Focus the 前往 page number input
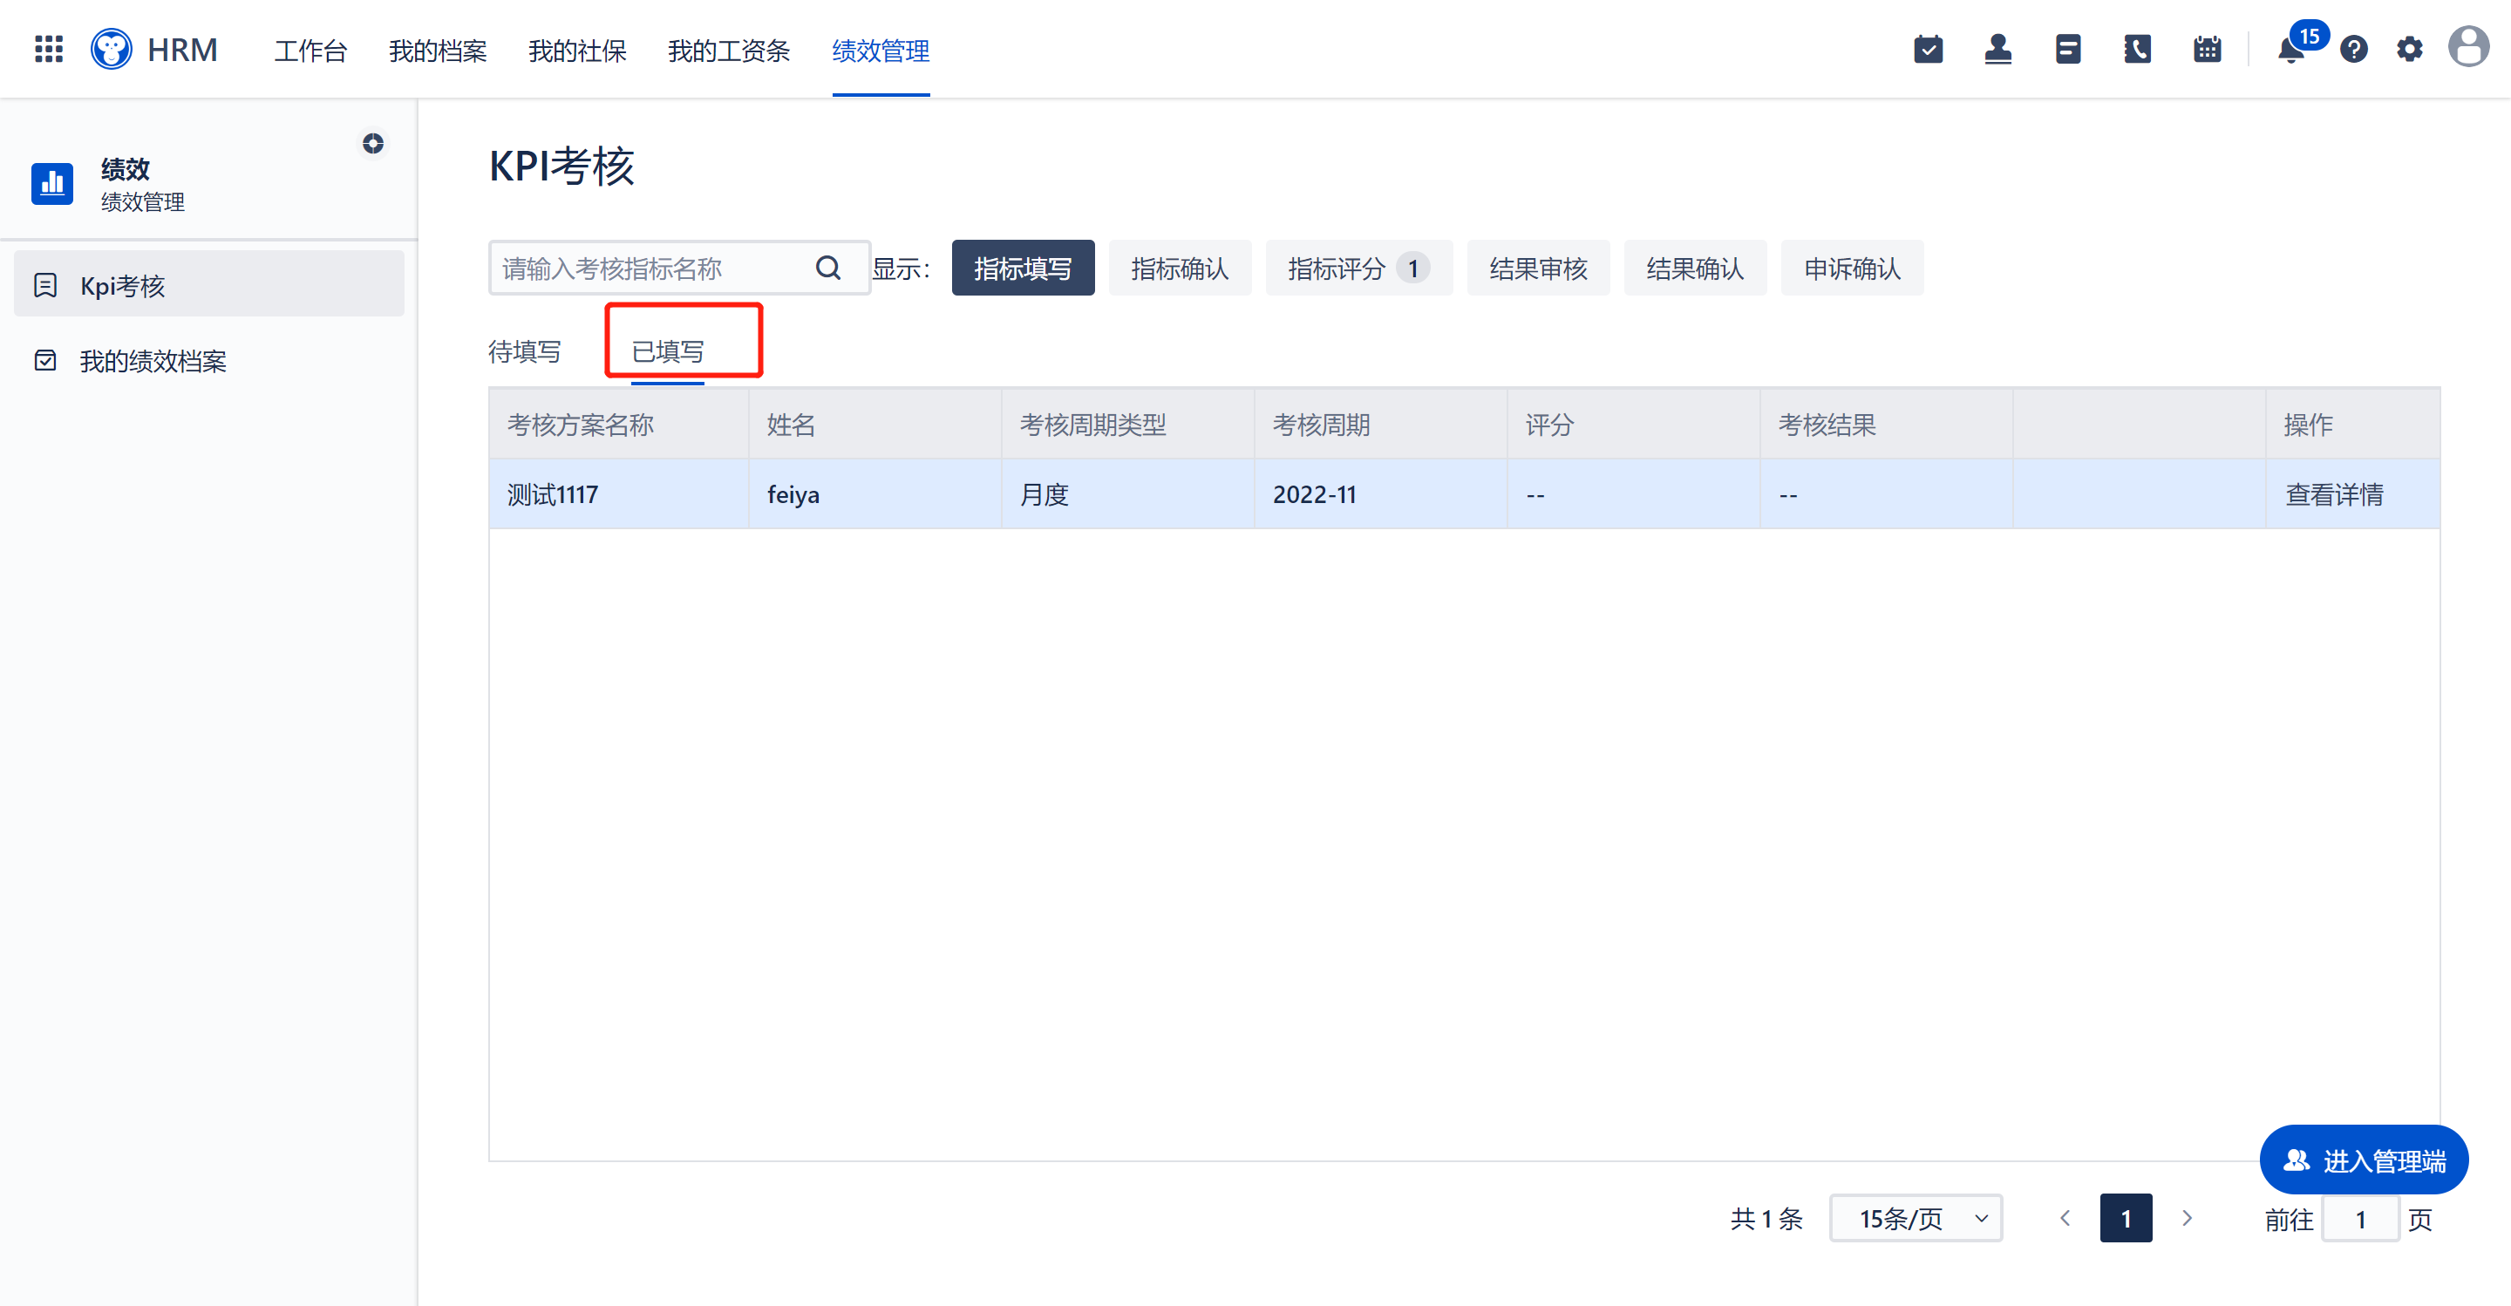Viewport: 2511px width, 1306px height. tap(2360, 1218)
